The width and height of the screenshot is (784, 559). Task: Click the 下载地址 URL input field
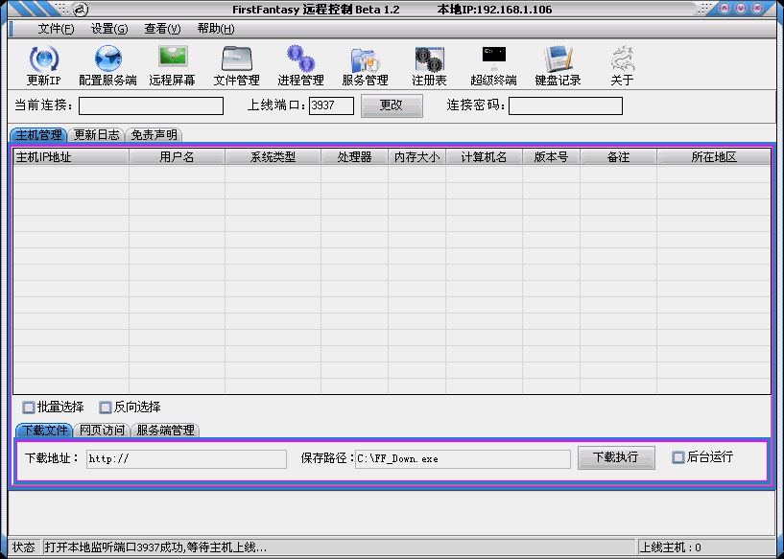(x=186, y=458)
